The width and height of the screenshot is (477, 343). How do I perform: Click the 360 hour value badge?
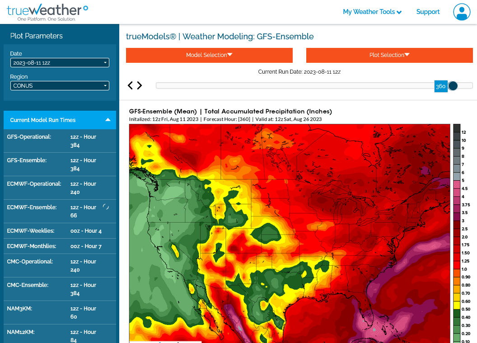(x=441, y=86)
